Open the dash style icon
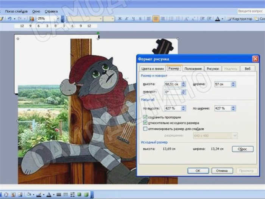The height and width of the screenshot is (199, 265). (65, 194)
